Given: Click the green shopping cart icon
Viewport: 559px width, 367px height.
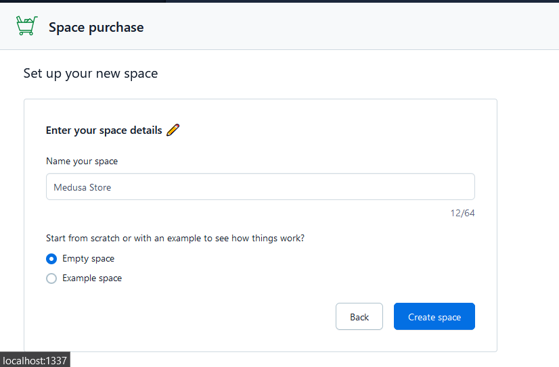Looking at the screenshot, I should (x=27, y=26).
